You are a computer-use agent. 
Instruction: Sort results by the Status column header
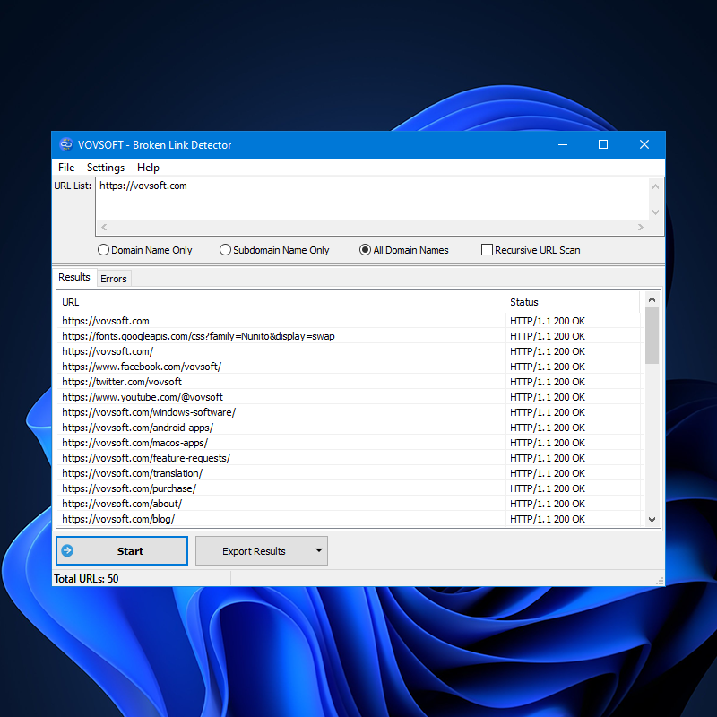572,302
